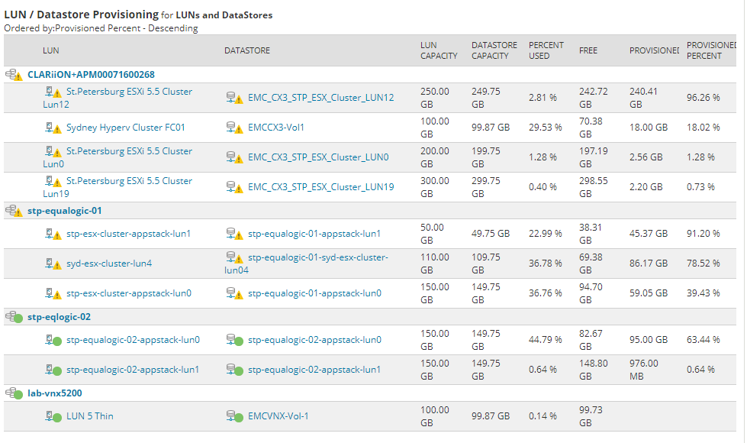Click LUN icon beside LUN 5 Thin

[x=53, y=417]
